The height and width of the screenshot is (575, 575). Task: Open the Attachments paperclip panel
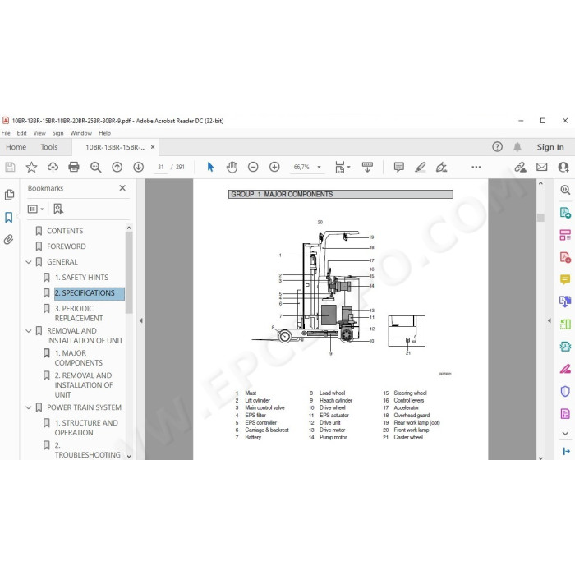(x=9, y=240)
